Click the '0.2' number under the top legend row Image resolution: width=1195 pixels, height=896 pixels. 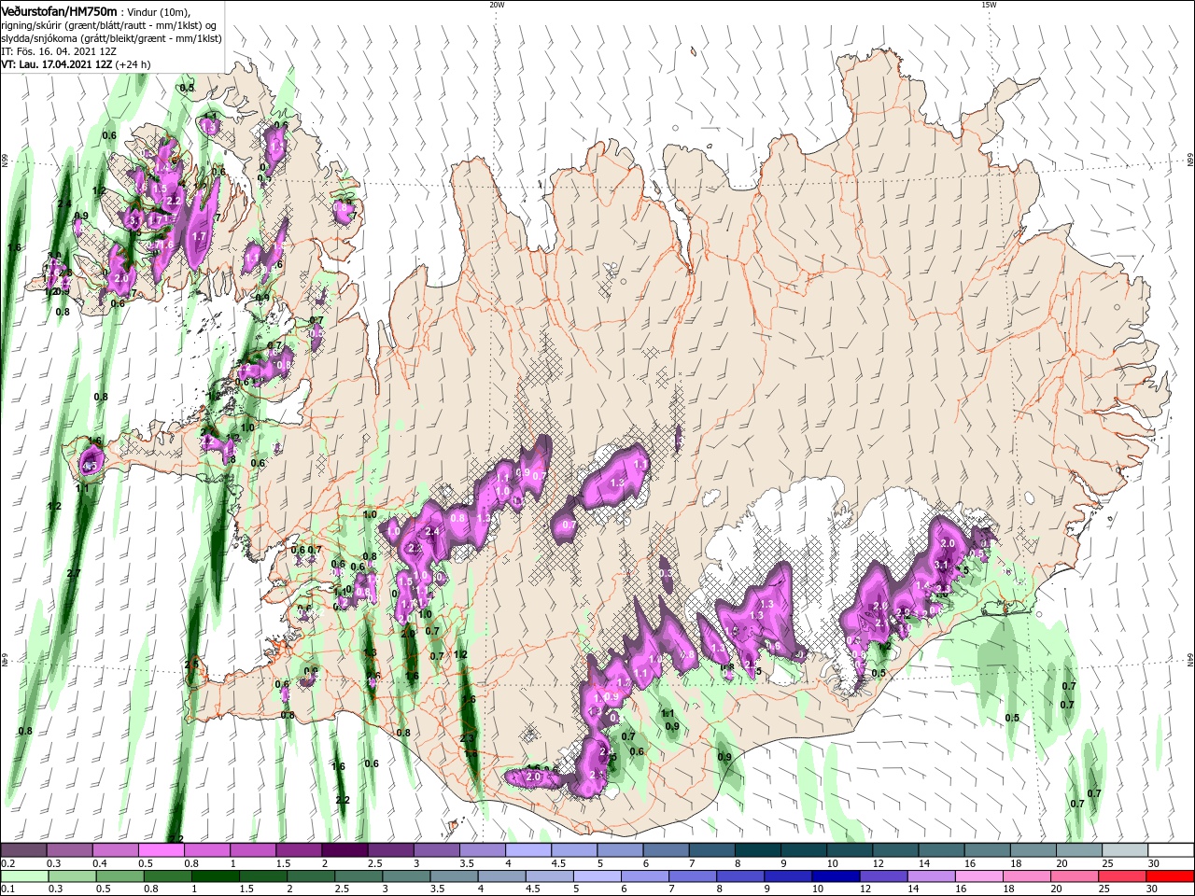7,863
